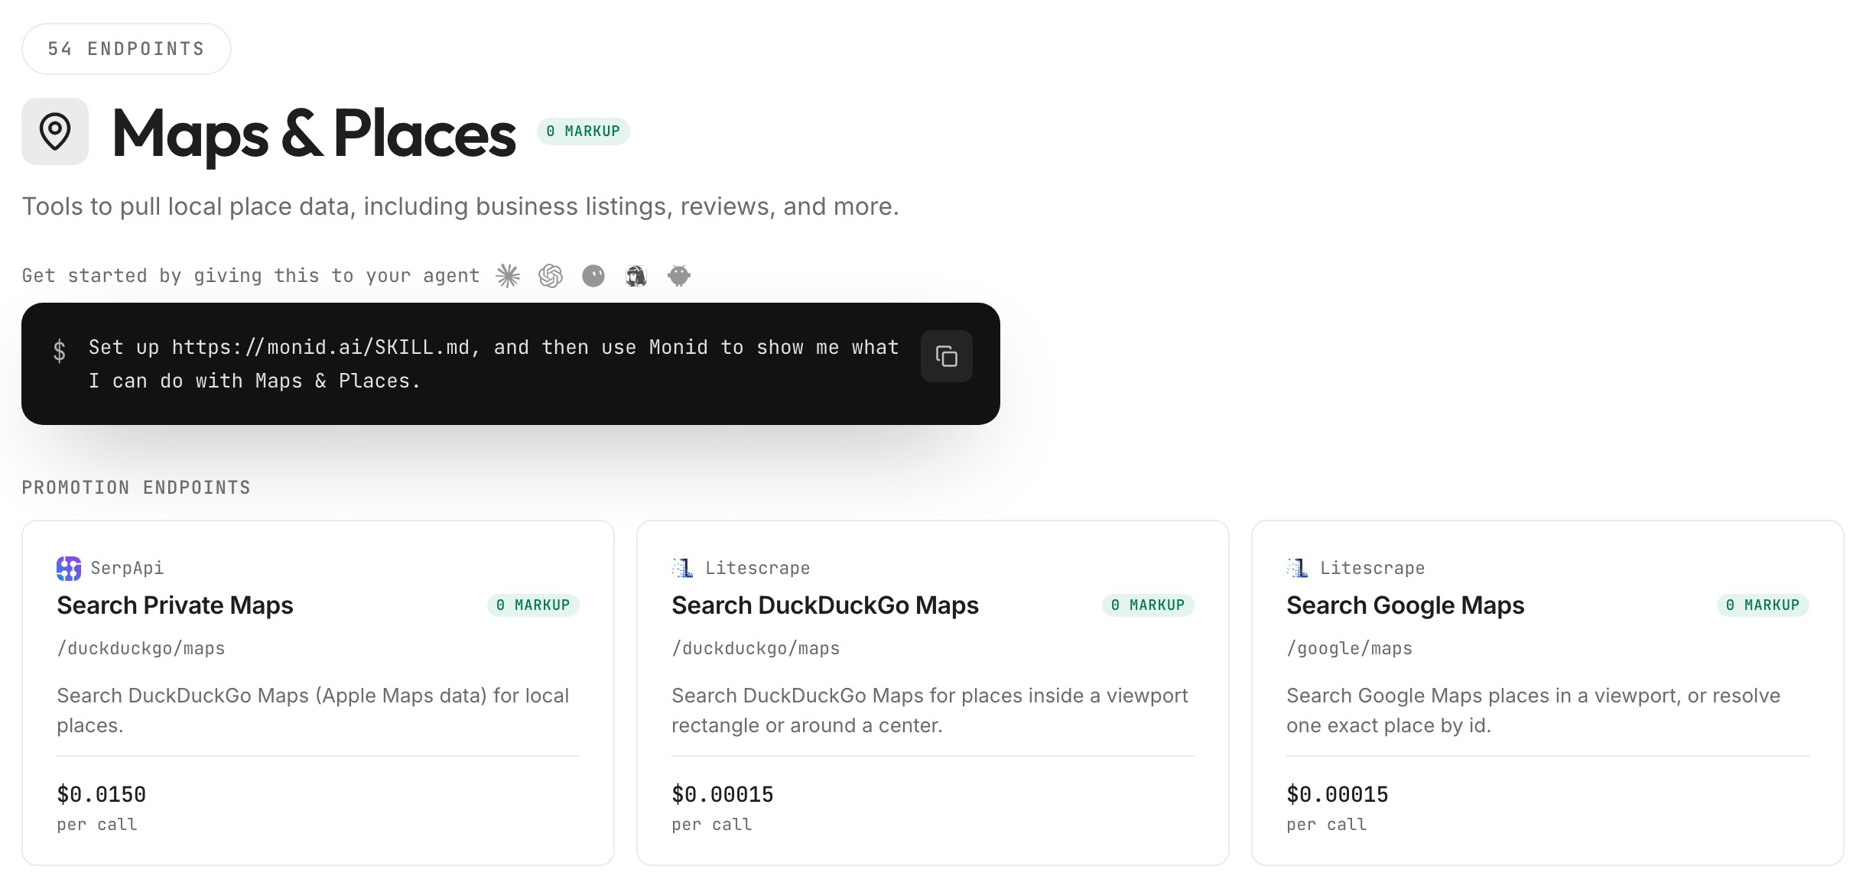Click the round face agent icon

click(593, 276)
